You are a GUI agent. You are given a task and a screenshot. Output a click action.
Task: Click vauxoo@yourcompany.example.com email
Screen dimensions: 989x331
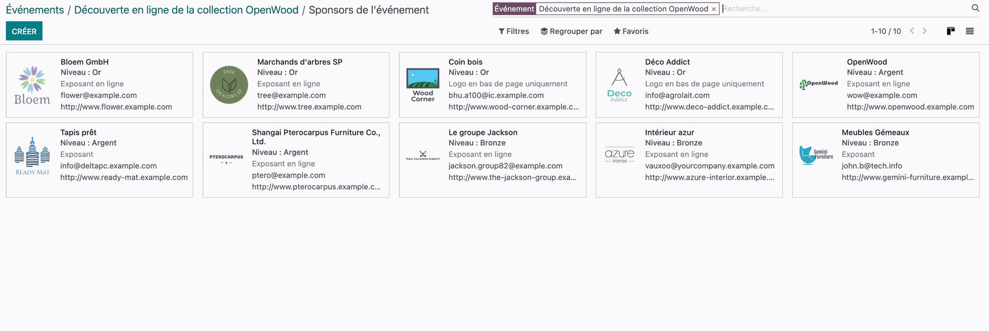point(710,166)
